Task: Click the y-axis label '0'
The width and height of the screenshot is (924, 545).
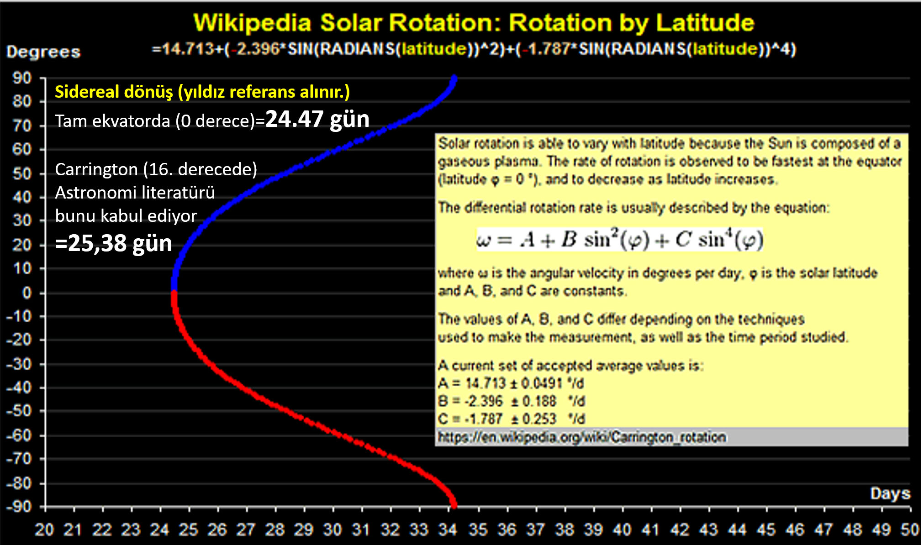Action: pos(27,293)
